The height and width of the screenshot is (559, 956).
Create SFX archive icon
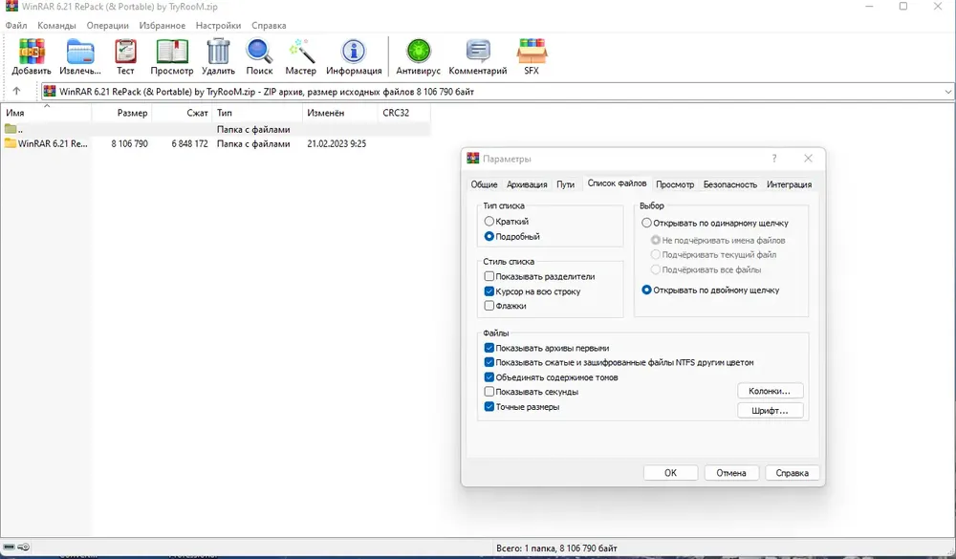(x=532, y=52)
